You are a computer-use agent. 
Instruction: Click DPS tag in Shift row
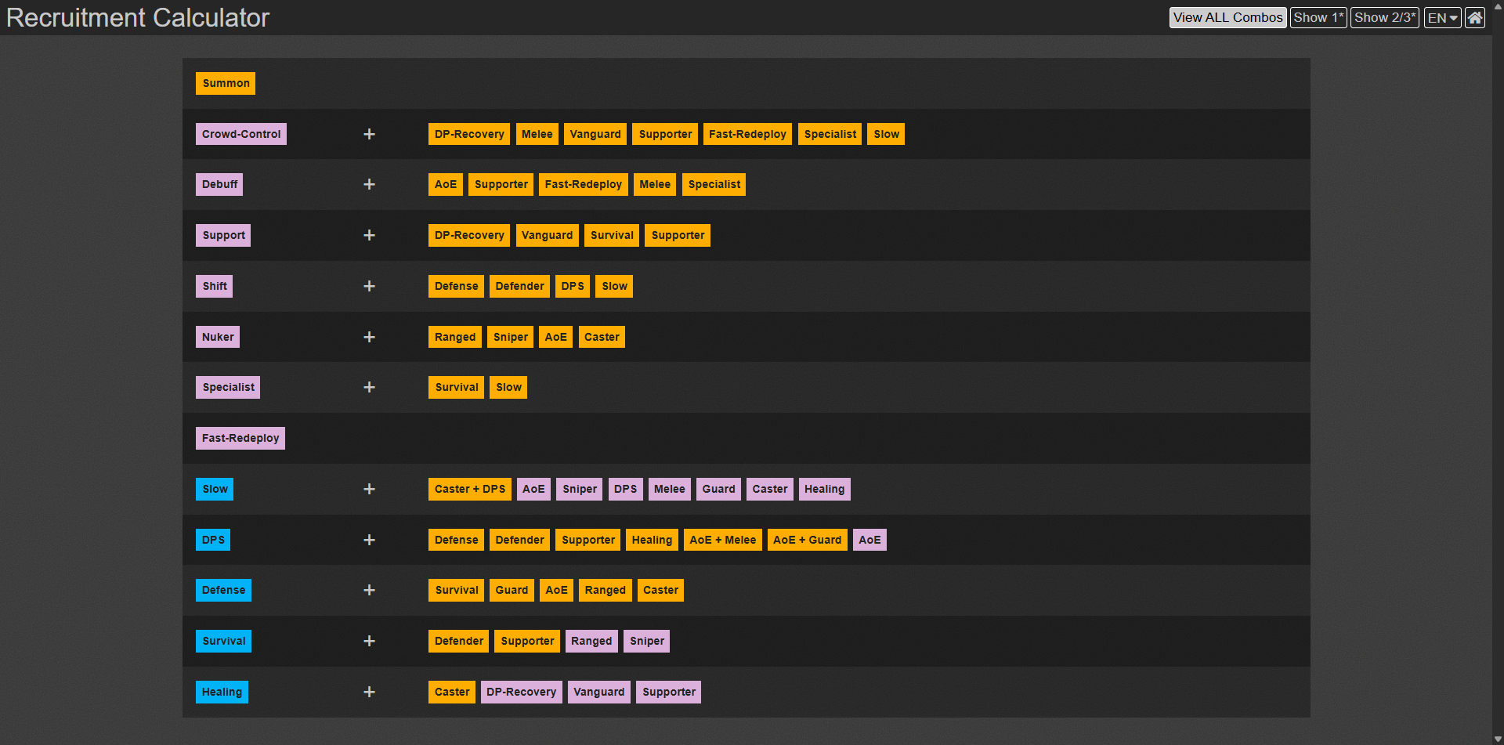[x=573, y=286]
